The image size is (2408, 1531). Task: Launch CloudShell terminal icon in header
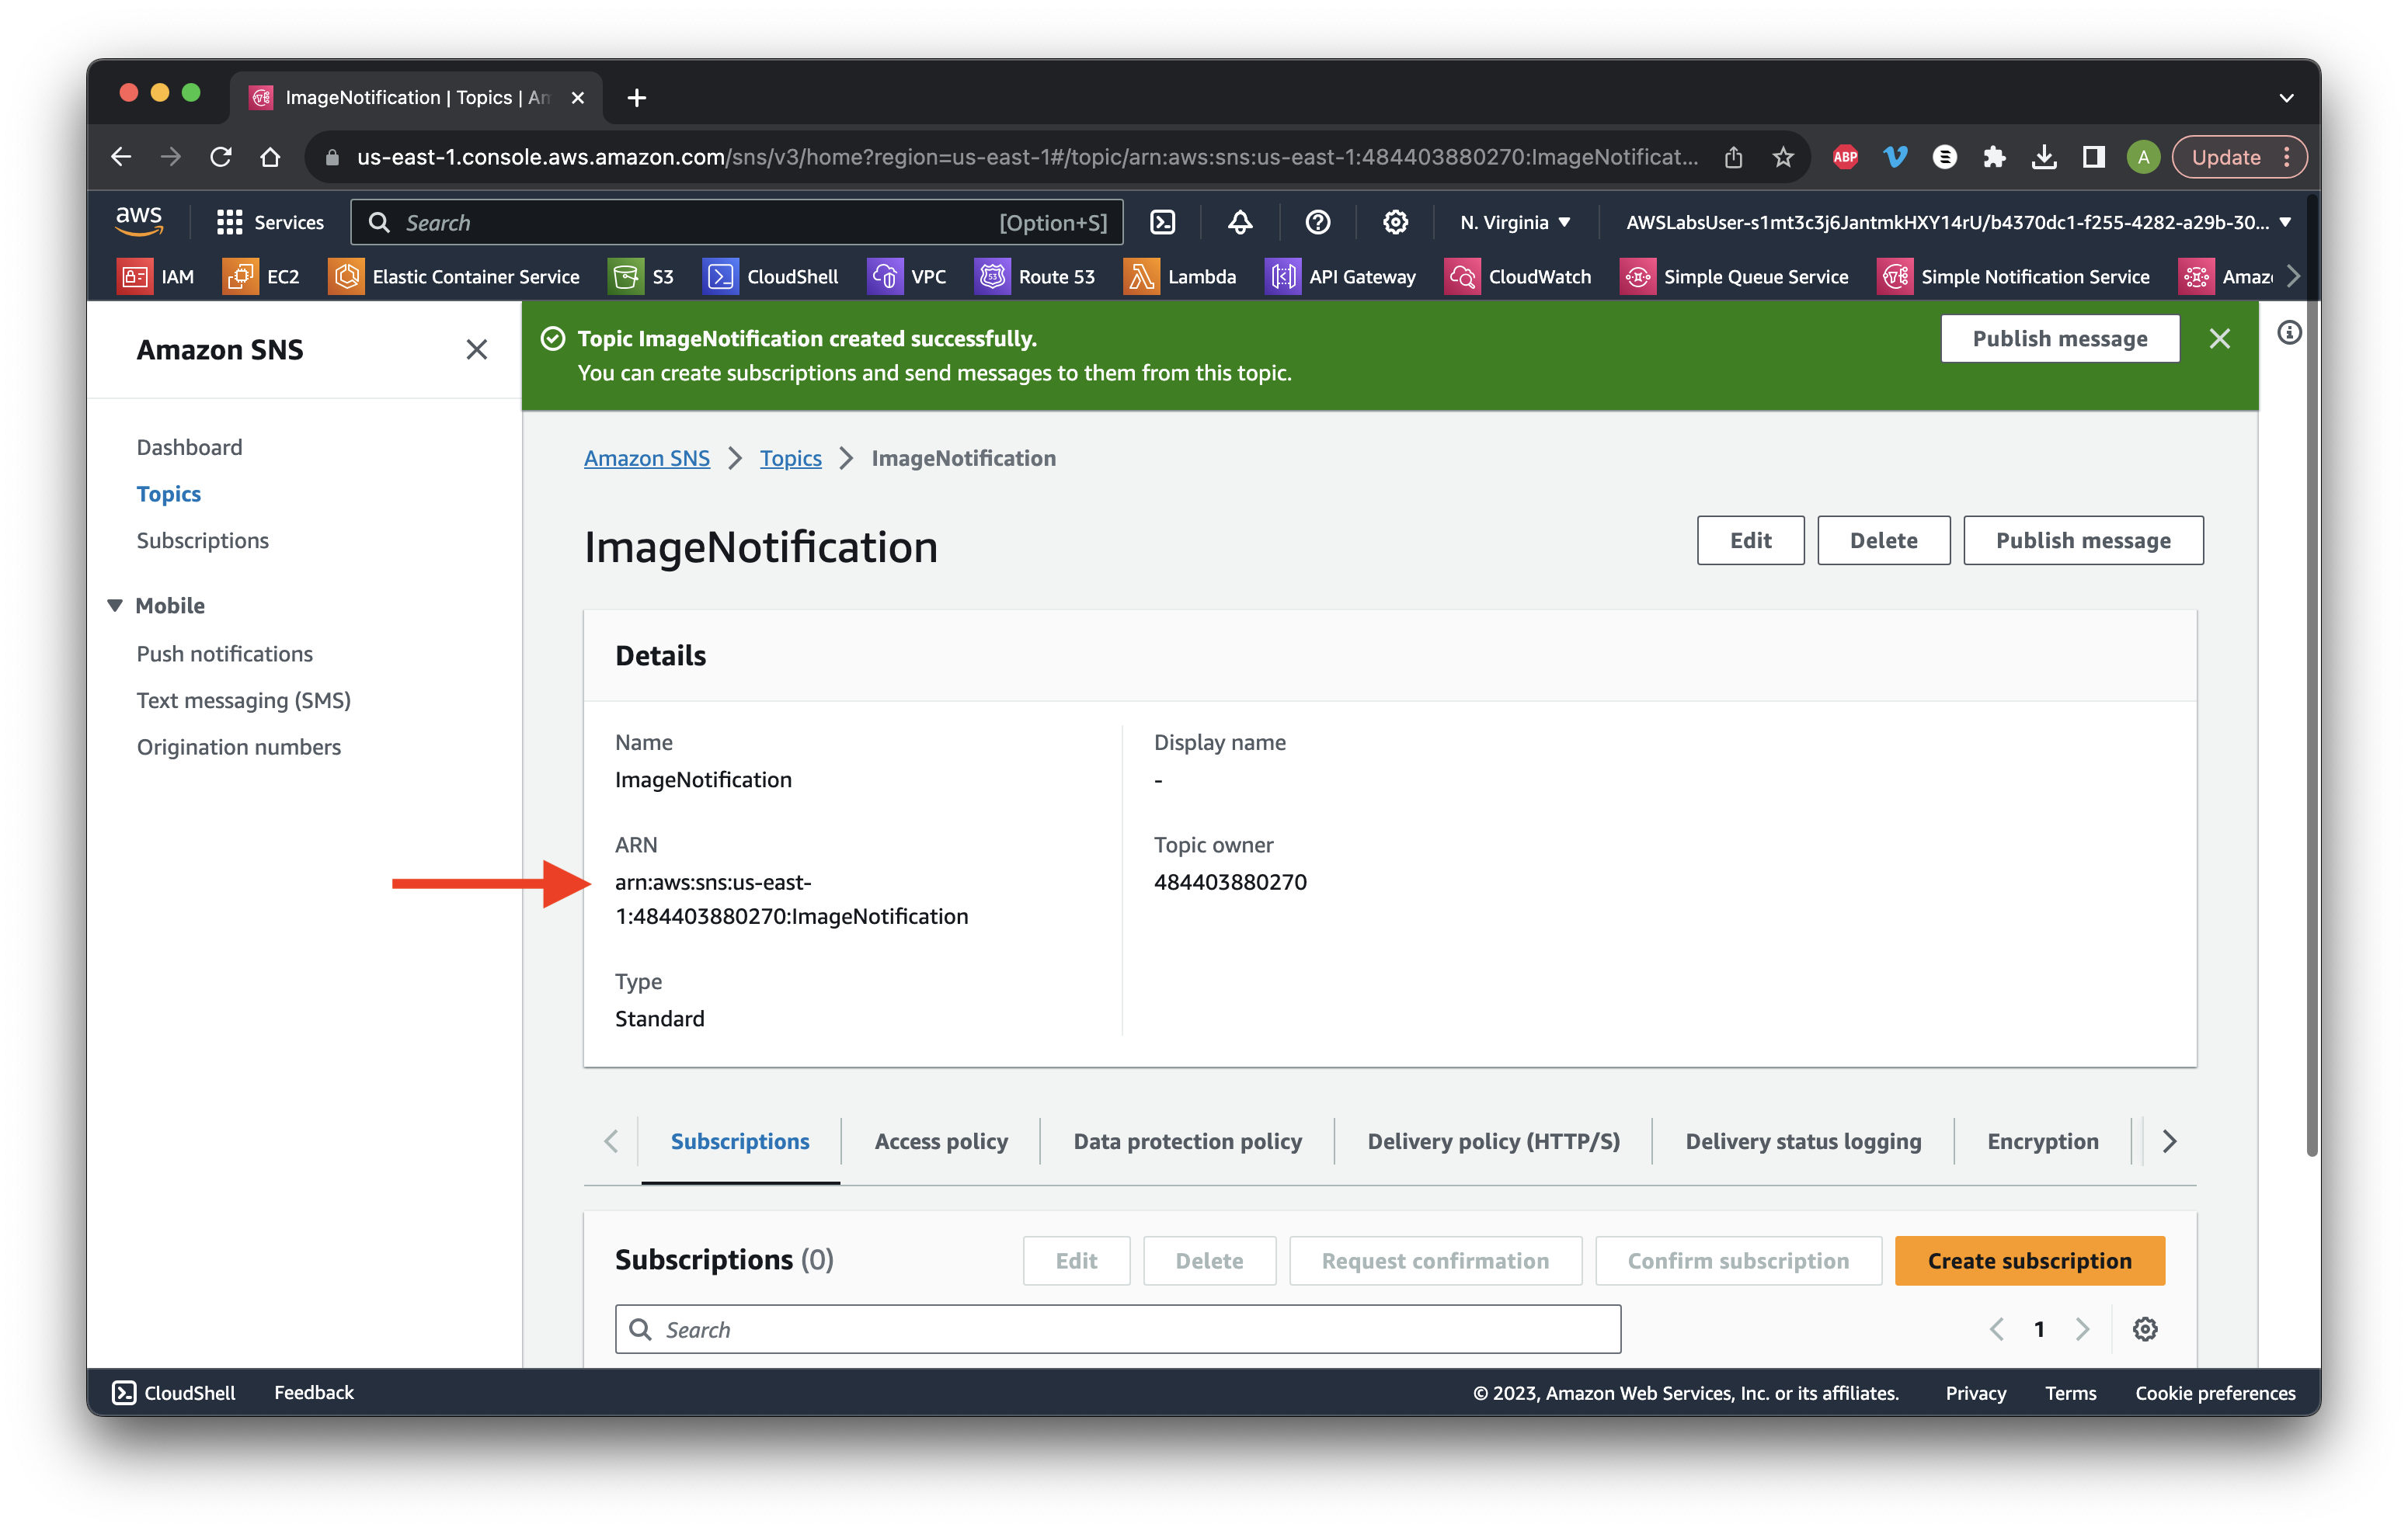[x=1163, y=222]
